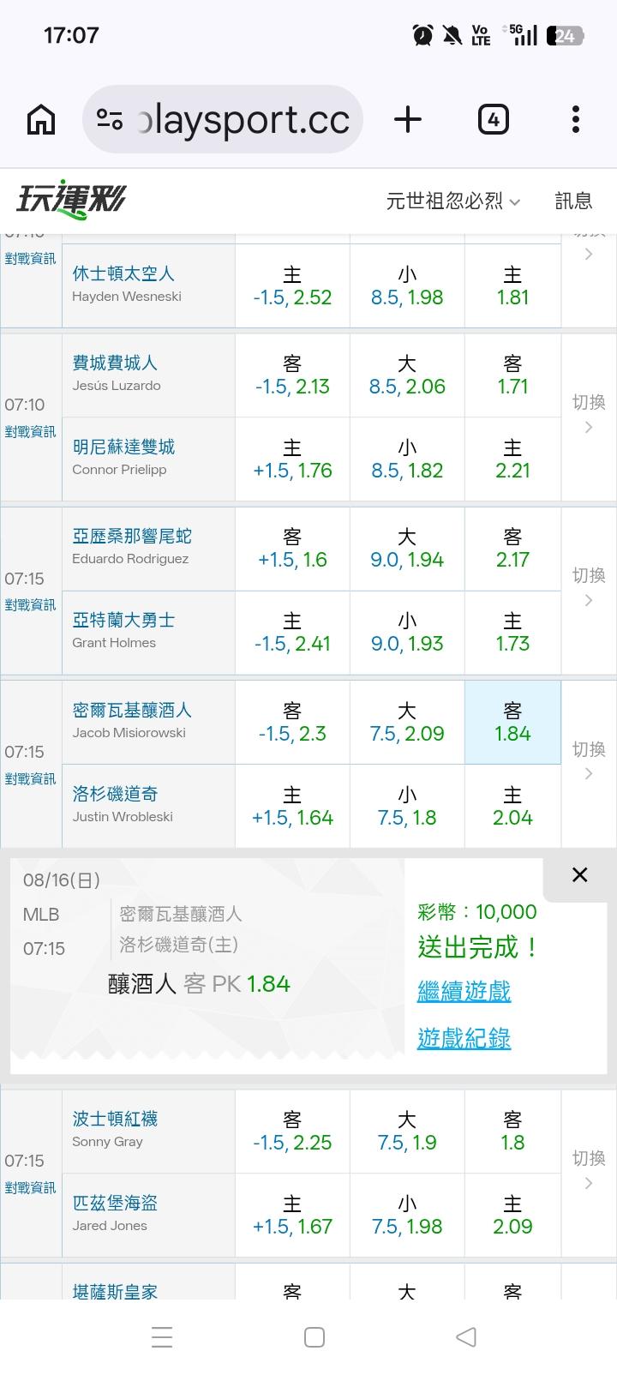Open 對戰資訊 for the Brewers-Dodgers game
Image resolution: width=617 pixels, height=1375 pixels.
(x=30, y=778)
